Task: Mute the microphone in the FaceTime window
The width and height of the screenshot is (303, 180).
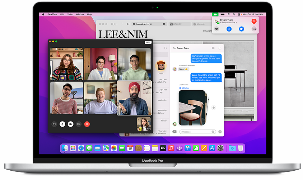Action: [62, 124]
